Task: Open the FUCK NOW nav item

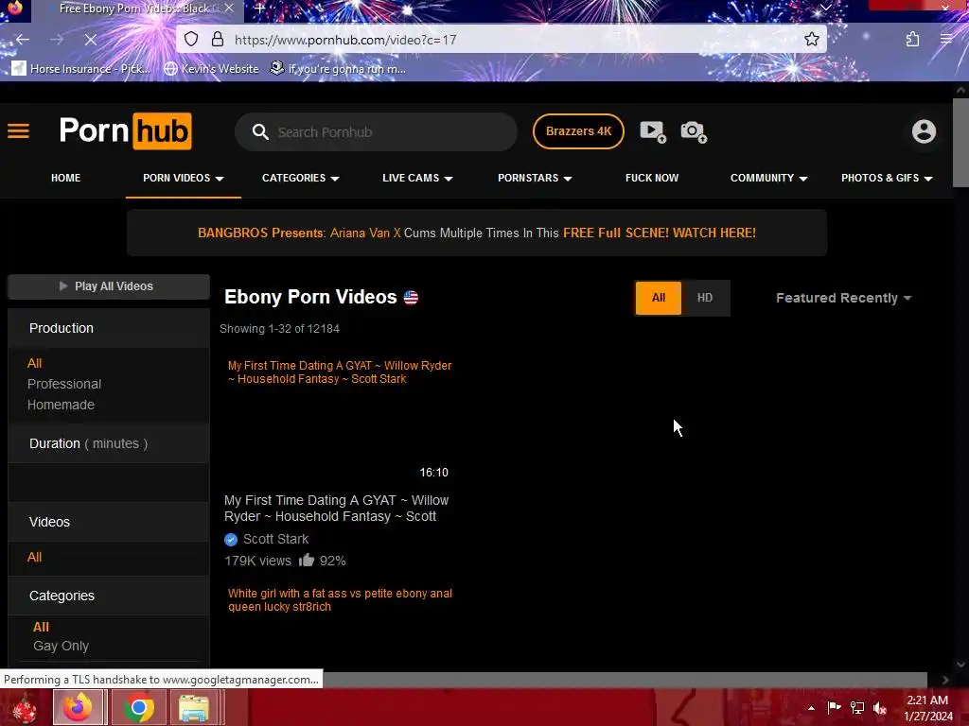Action: coord(651,178)
